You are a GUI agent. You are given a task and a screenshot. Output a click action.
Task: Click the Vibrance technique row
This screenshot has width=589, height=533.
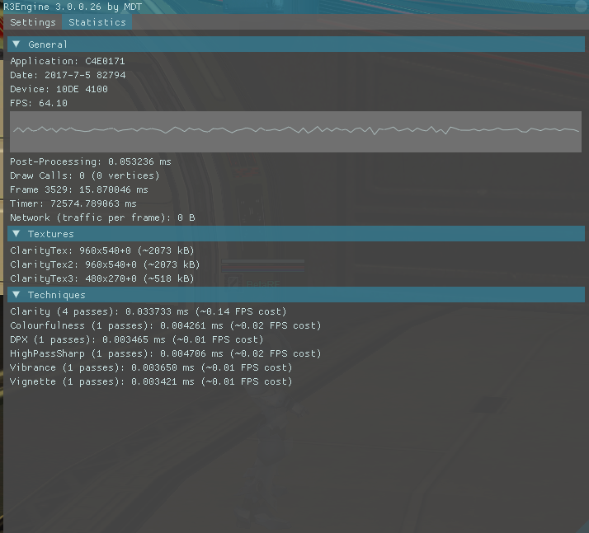pos(151,367)
